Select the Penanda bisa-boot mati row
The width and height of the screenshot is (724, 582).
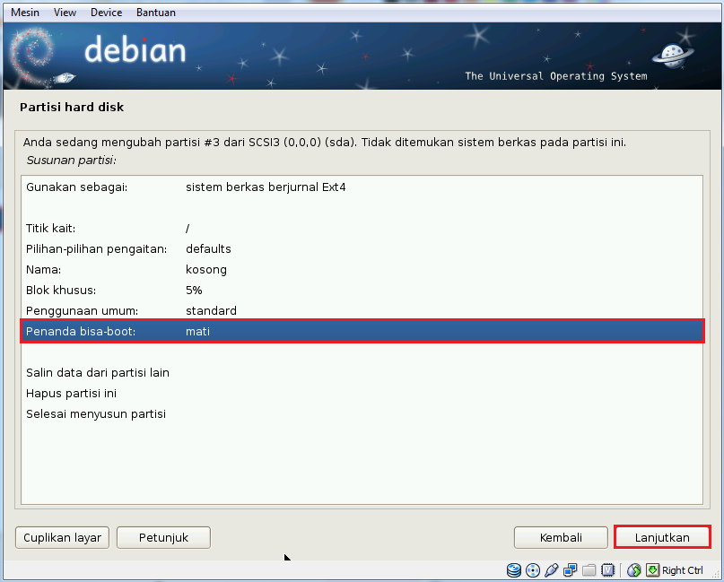(362, 331)
